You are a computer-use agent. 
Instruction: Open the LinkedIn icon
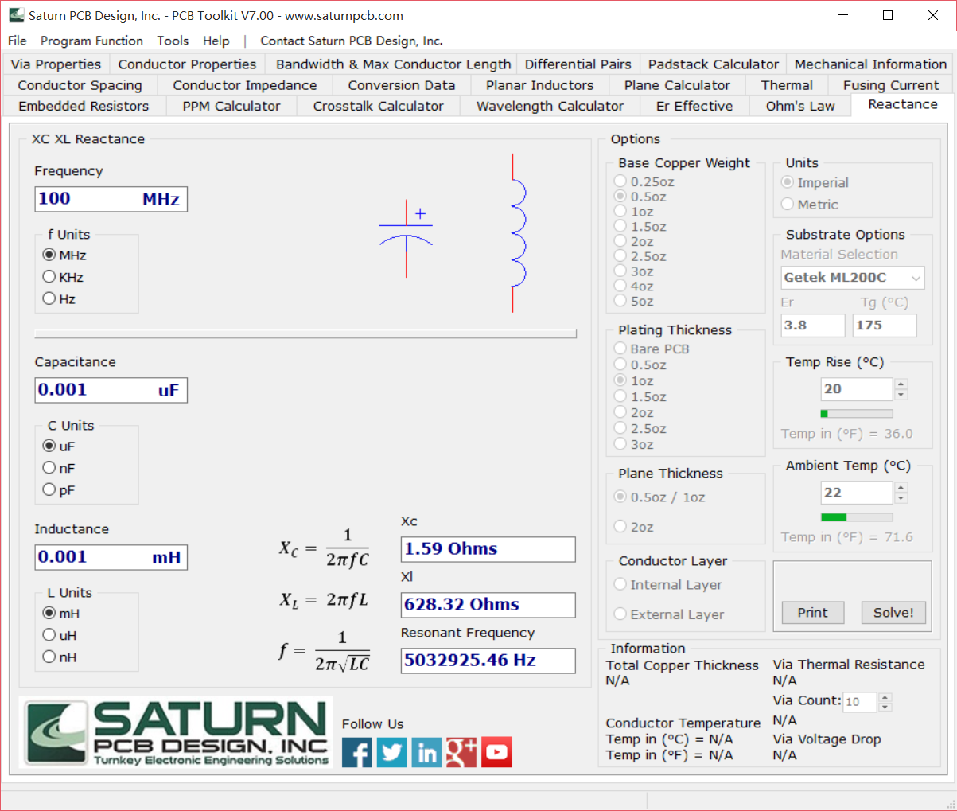(x=426, y=751)
